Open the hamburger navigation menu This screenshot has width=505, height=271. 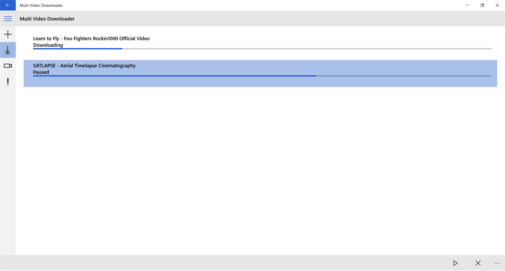8,18
